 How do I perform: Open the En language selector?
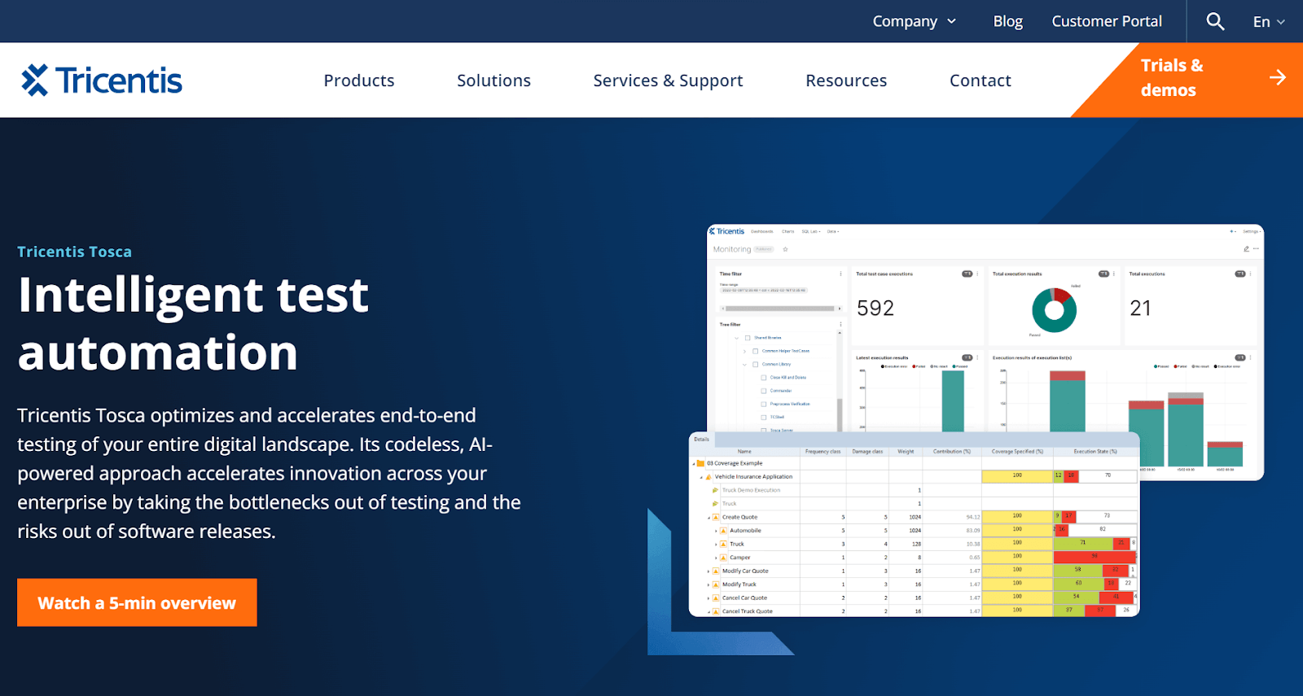(1269, 22)
